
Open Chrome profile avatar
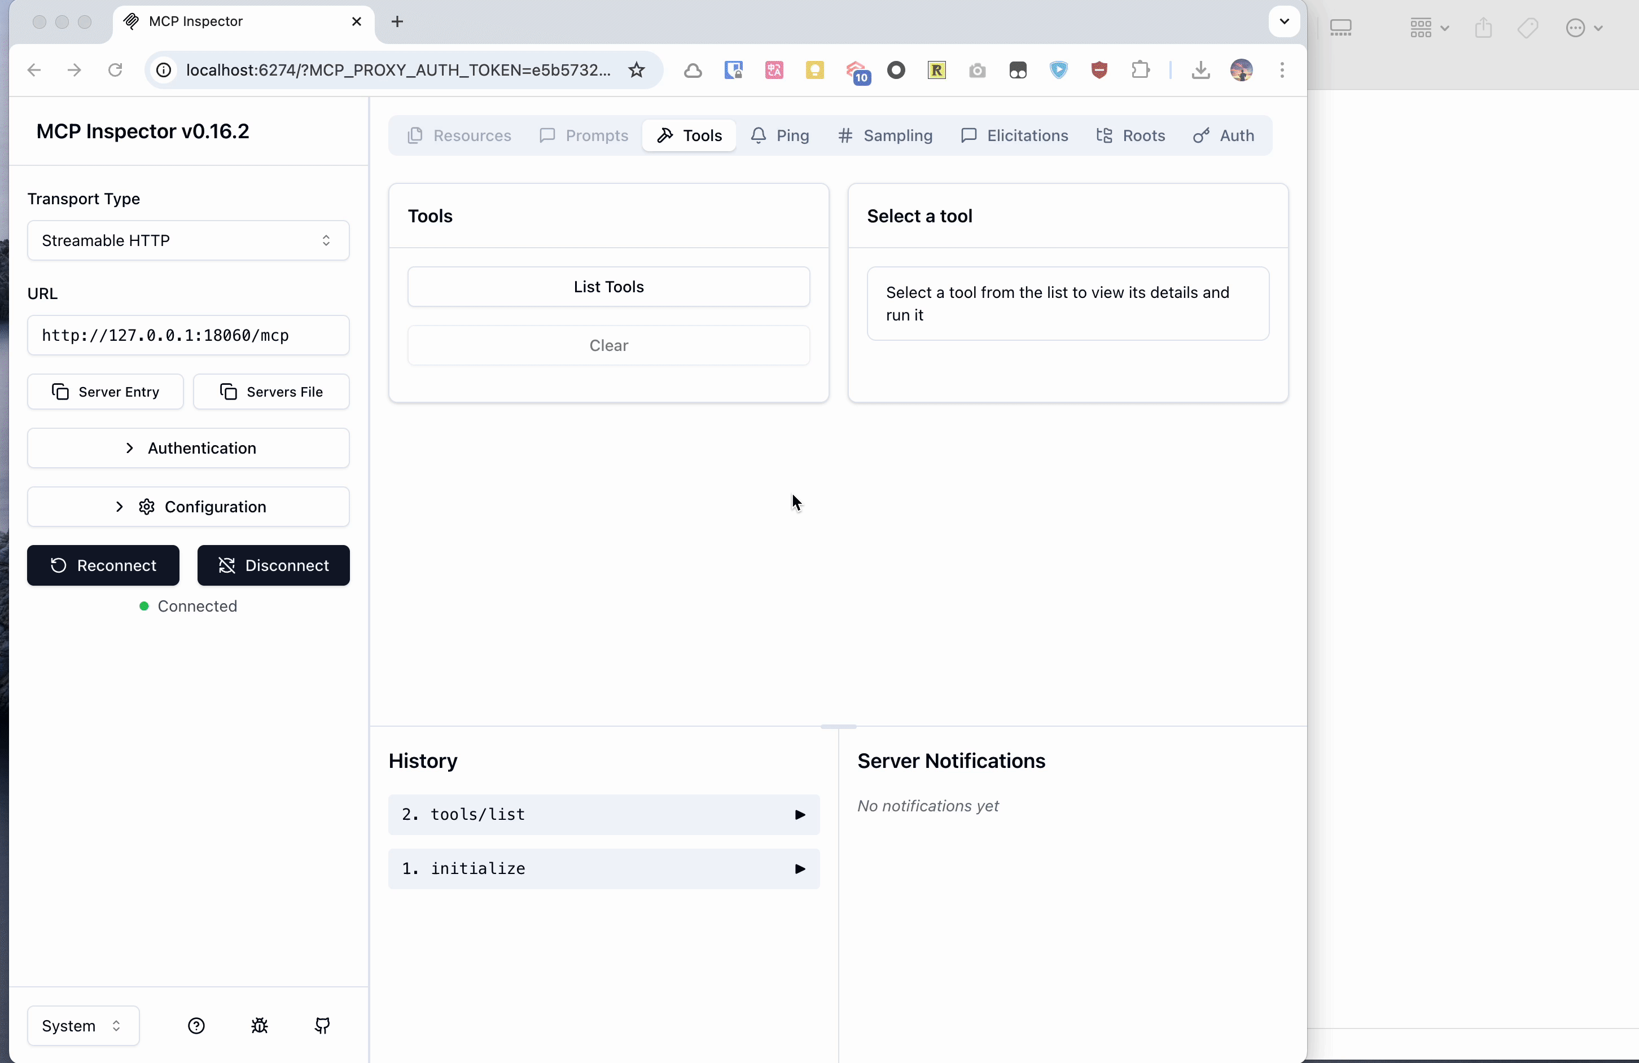(1241, 69)
